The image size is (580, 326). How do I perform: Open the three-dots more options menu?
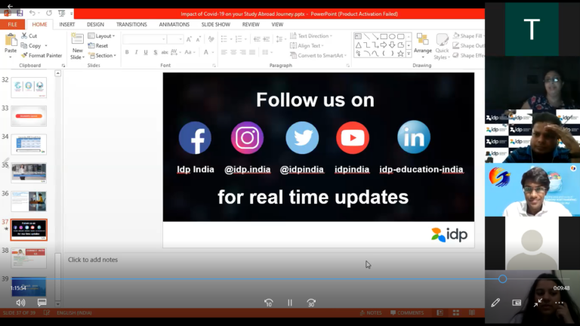[x=560, y=303]
